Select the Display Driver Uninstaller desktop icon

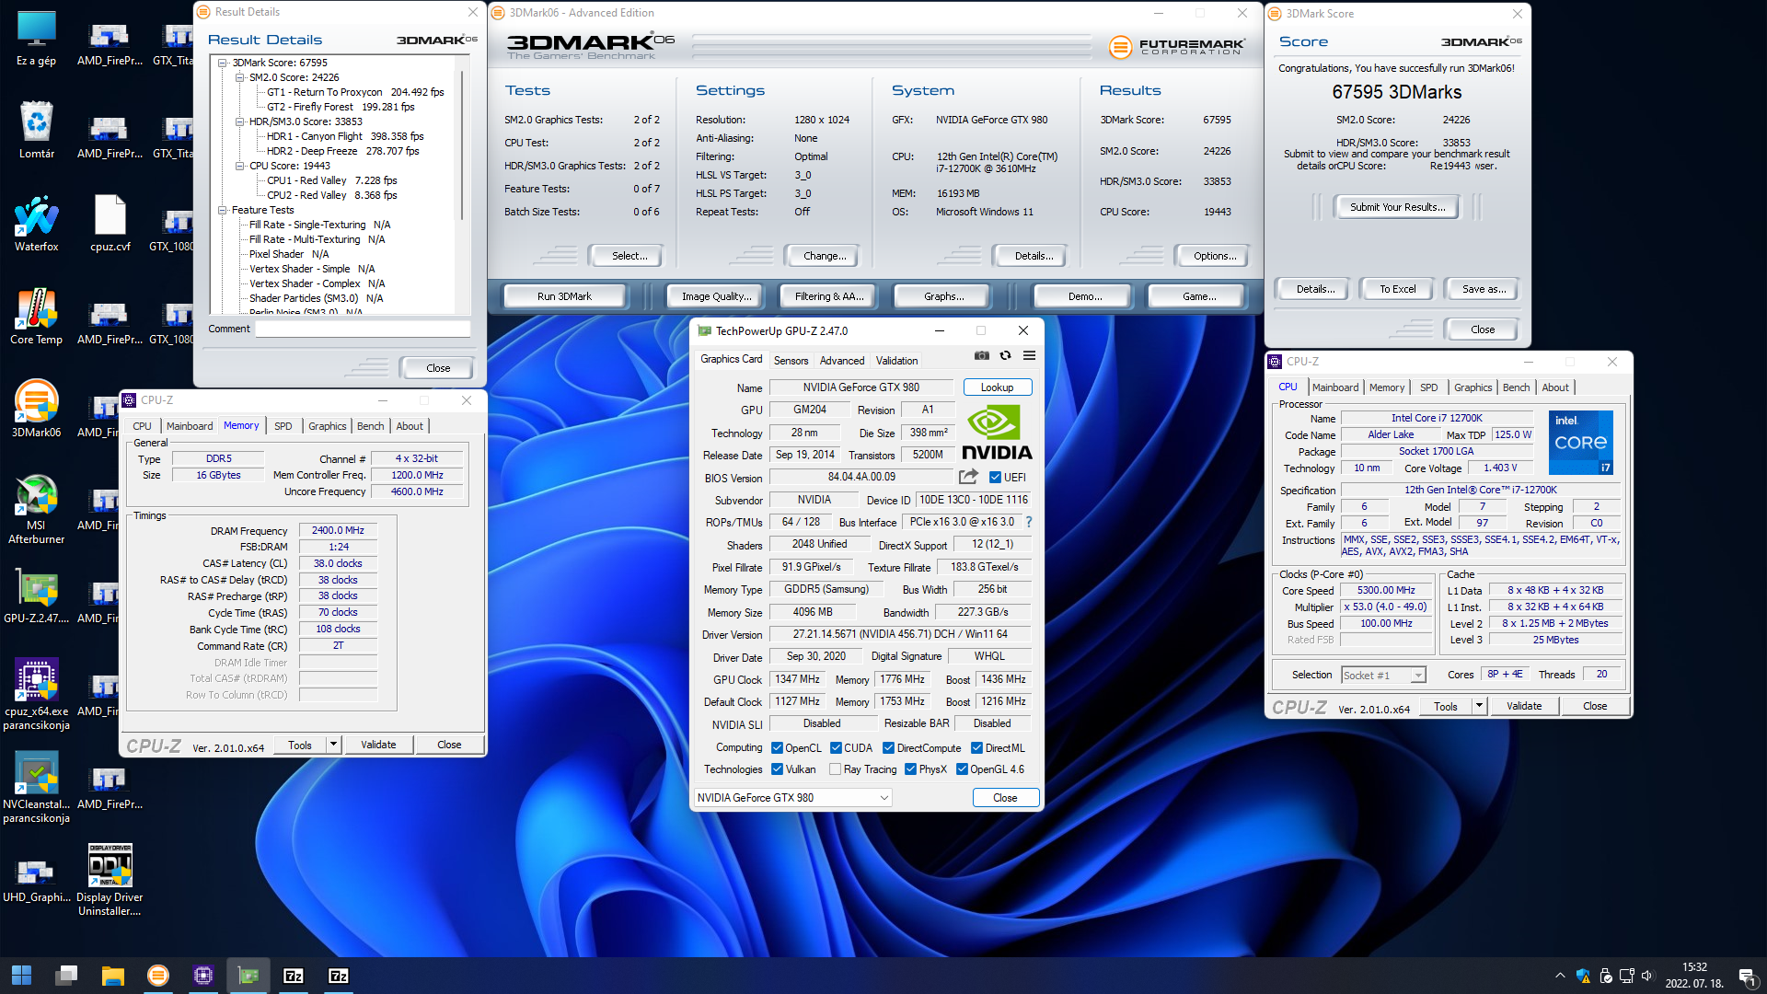tap(110, 879)
